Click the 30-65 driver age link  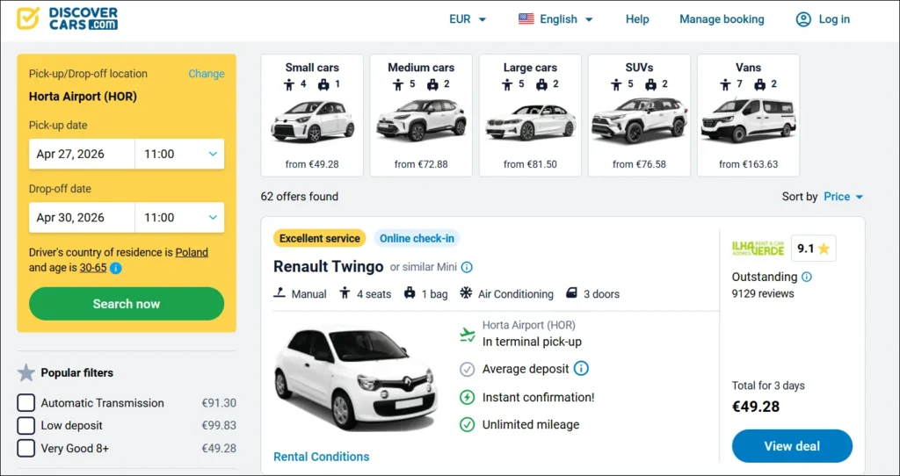point(93,267)
